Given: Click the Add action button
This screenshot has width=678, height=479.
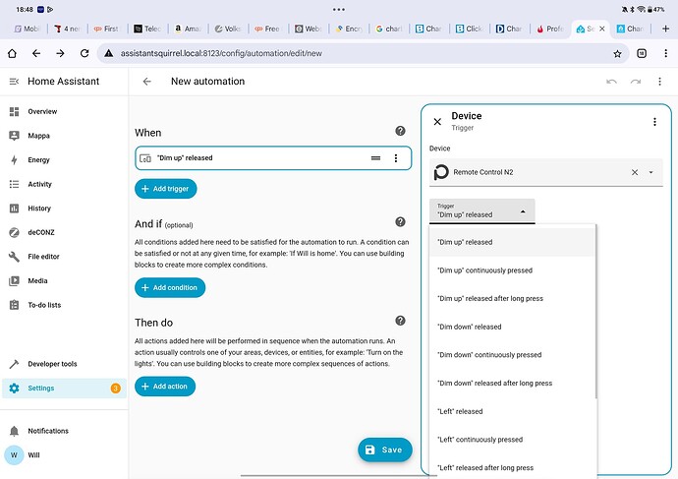Looking at the screenshot, I should 165,387.
